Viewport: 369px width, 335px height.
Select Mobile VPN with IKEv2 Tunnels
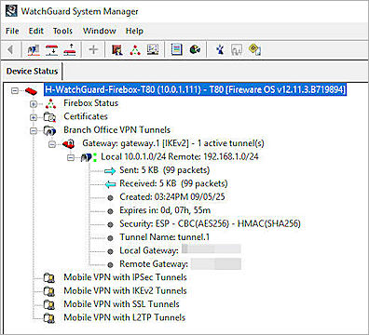pyautogui.click(x=125, y=290)
